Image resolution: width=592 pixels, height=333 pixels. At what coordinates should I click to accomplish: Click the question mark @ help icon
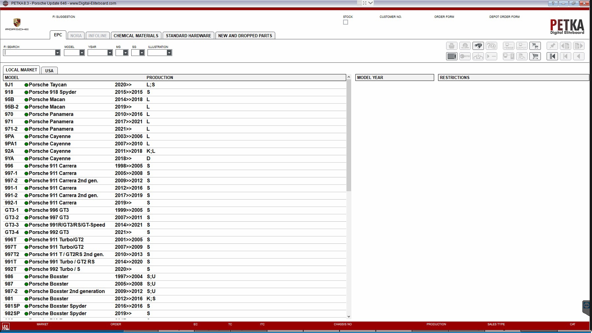491,46
